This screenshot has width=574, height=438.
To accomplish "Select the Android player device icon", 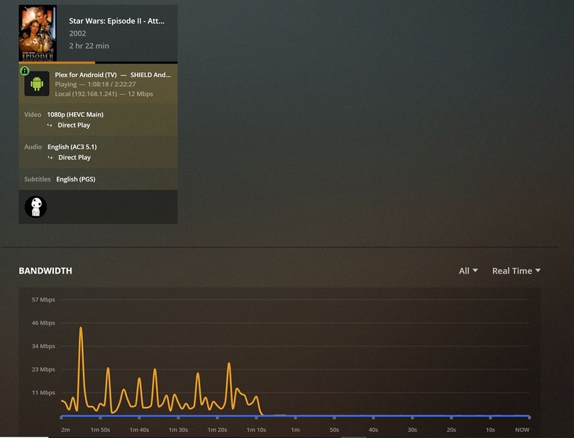I will coord(37,84).
